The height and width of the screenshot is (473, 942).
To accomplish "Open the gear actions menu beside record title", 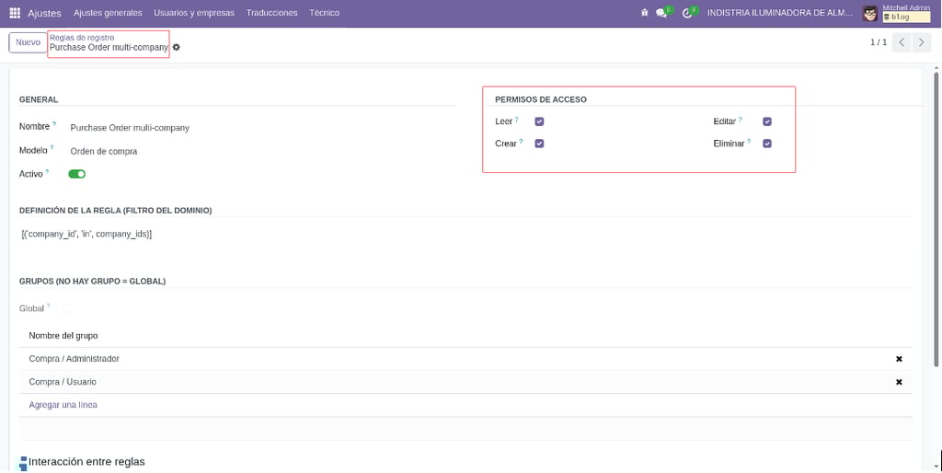I will coord(176,47).
